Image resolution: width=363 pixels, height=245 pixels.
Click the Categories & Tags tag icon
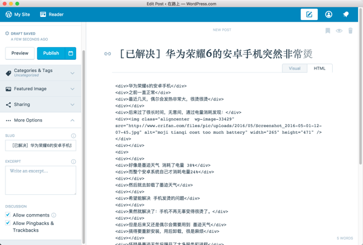tap(8, 73)
